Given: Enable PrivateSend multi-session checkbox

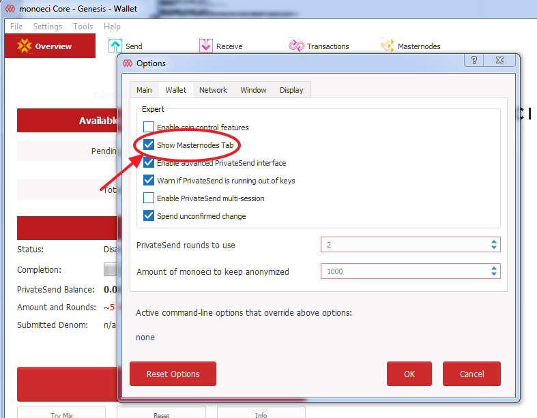Looking at the screenshot, I should click(x=149, y=198).
